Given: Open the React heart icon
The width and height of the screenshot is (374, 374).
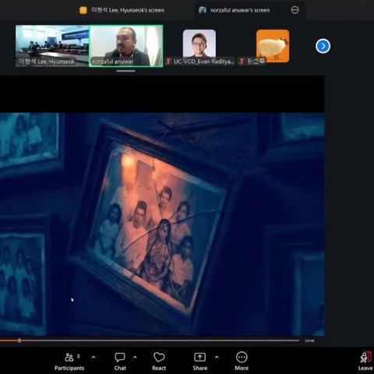Looking at the screenshot, I should coord(159,358).
